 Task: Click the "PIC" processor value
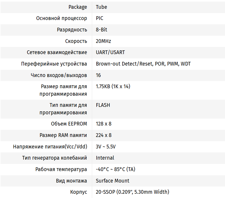pos(100,18)
